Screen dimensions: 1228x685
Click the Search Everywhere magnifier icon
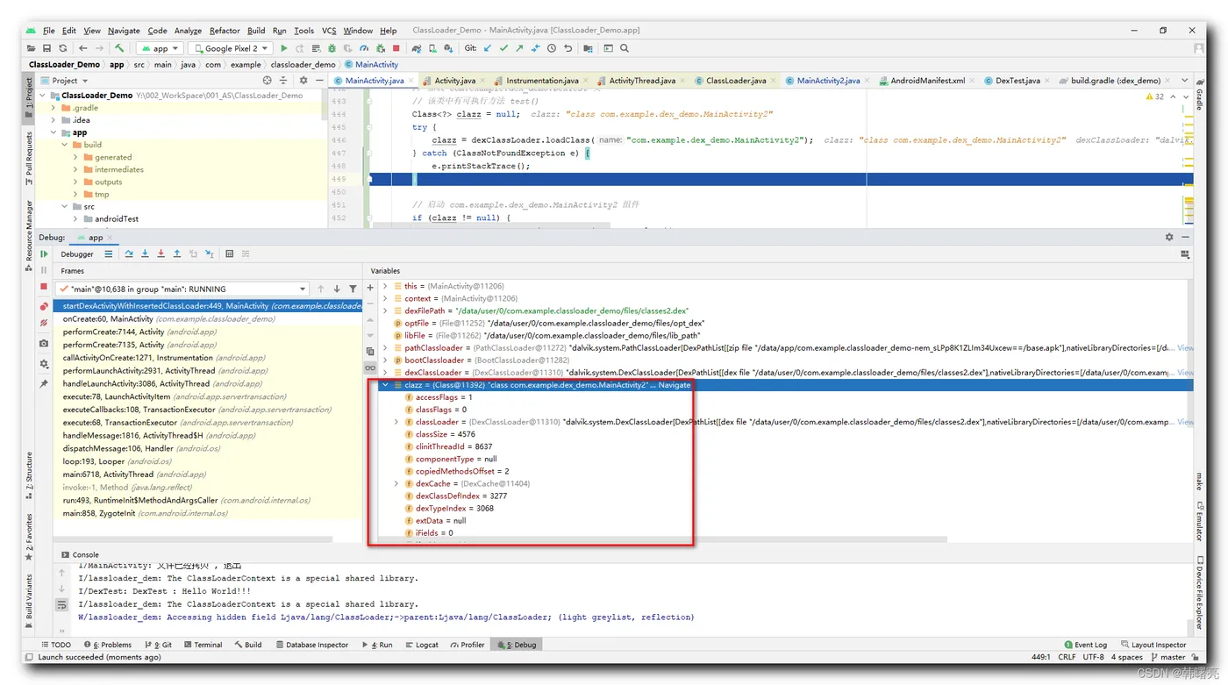625,48
